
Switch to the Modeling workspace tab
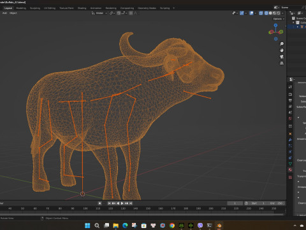coord(21,8)
